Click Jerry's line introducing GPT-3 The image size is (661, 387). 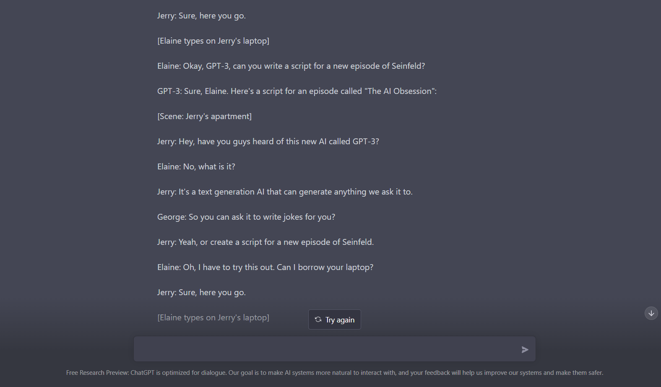coord(268,141)
